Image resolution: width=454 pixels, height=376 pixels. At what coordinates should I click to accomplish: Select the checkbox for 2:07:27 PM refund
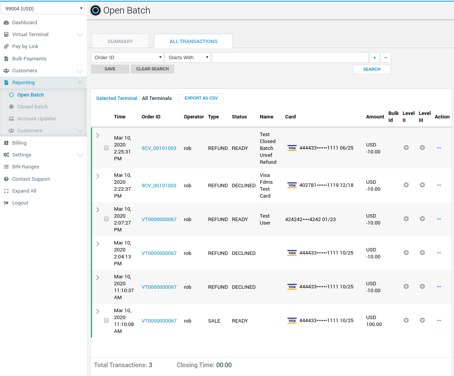click(x=106, y=219)
